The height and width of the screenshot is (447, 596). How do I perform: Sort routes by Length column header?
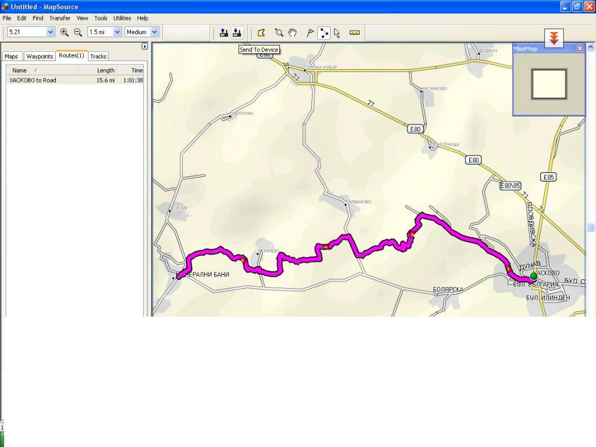98,70
